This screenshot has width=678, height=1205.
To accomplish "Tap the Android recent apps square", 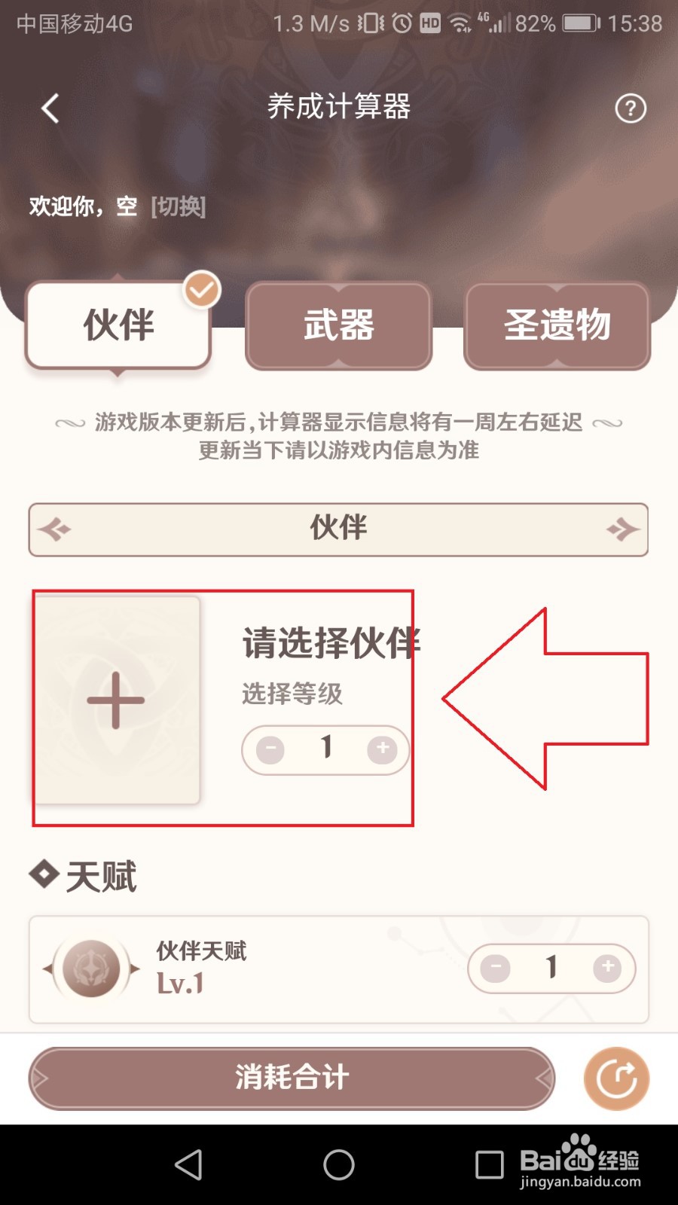I will 490,1164.
